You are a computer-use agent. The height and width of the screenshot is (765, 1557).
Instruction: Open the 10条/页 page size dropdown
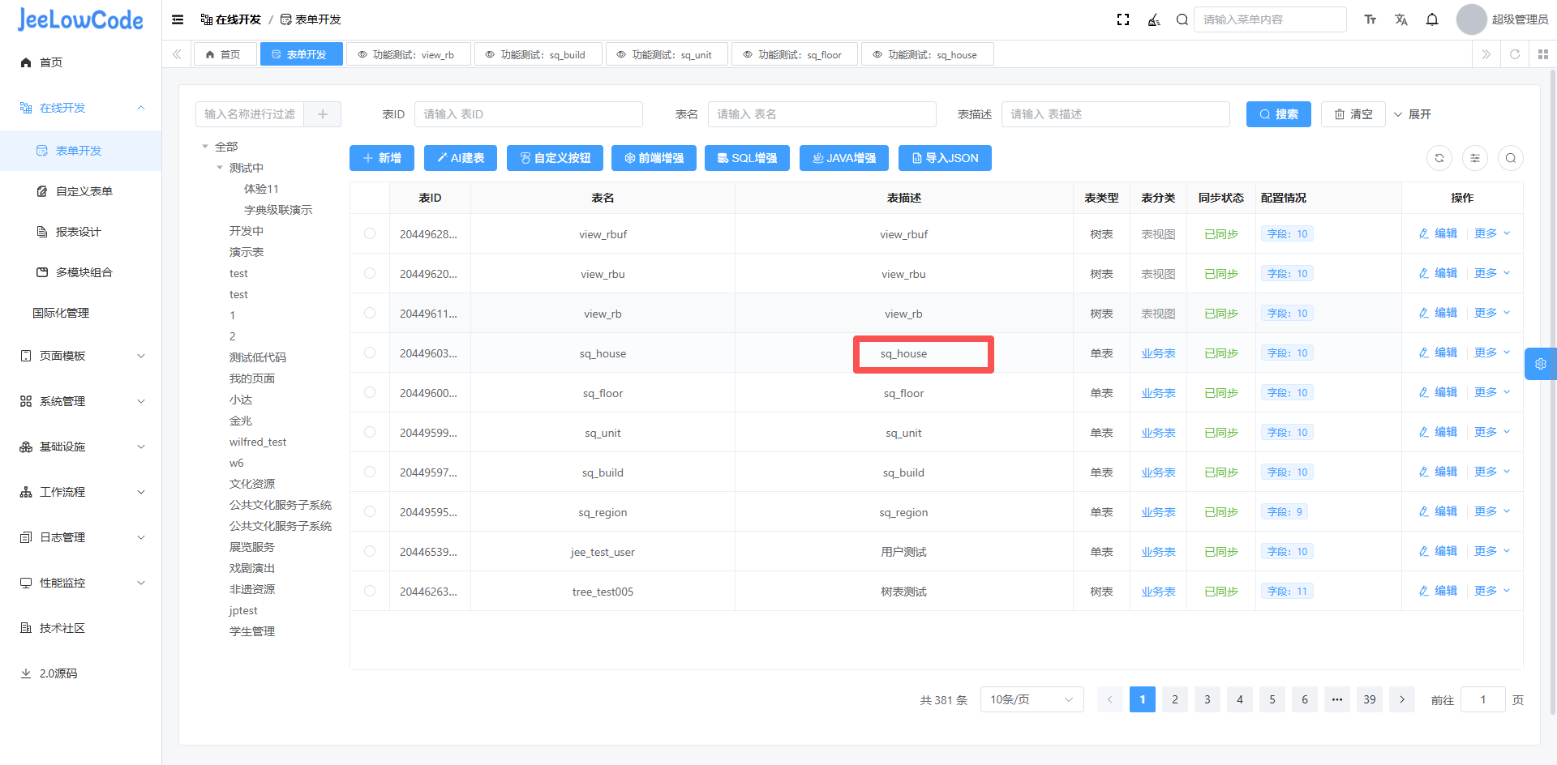click(1032, 699)
